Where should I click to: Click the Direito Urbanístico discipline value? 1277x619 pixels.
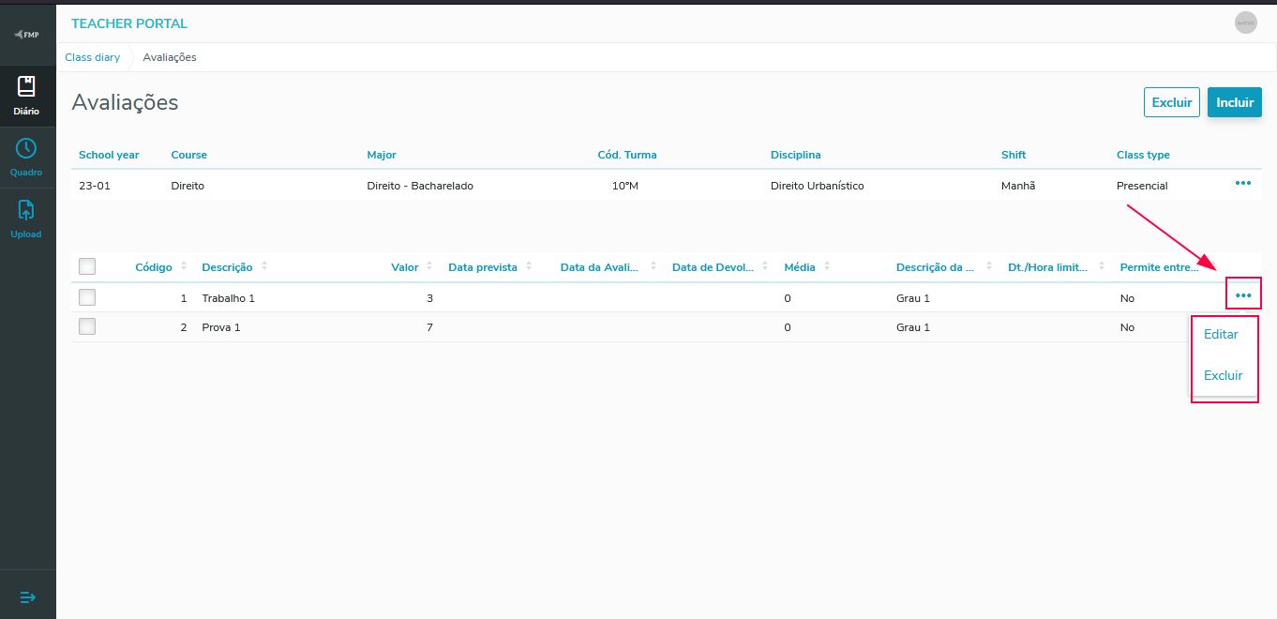click(x=818, y=186)
